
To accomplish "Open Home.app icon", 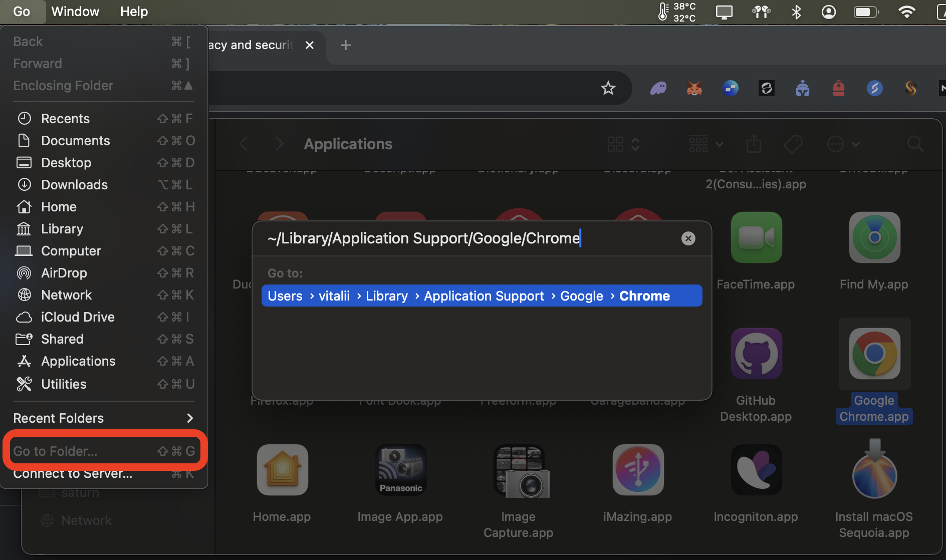I will pyautogui.click(x=282, y=470).
